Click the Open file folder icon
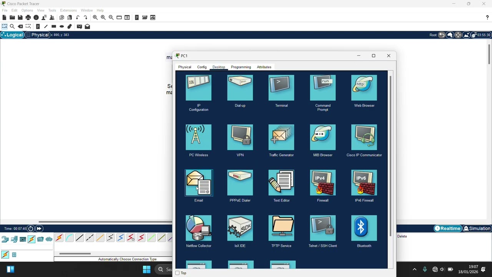 12,17
